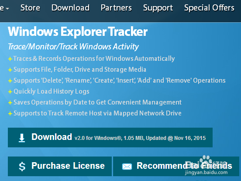The height and width of the screenshot is (181, 241).
Task: Click the yellow plus beside Quickly Load History Logs
Action: 10,92
